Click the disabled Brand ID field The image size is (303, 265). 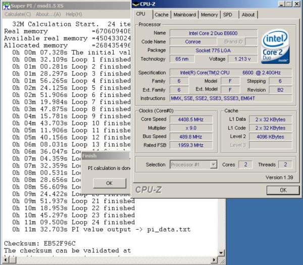click(x=251, y=41)
